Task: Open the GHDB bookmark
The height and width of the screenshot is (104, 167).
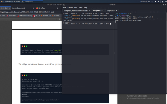Action: tap(56, 16)
